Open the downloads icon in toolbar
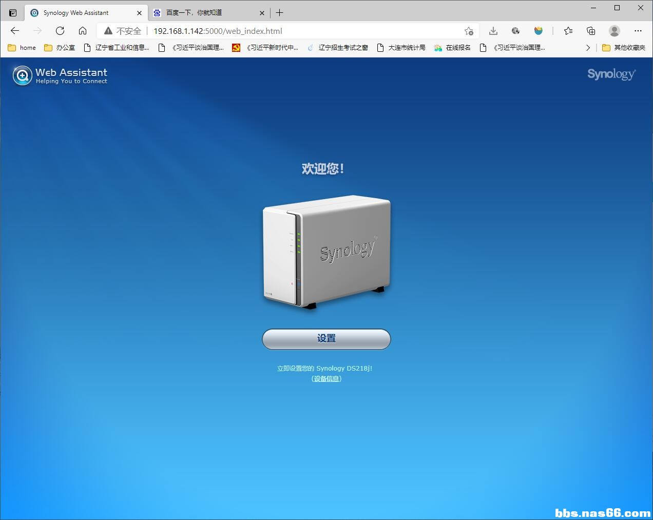 point(493,31)
